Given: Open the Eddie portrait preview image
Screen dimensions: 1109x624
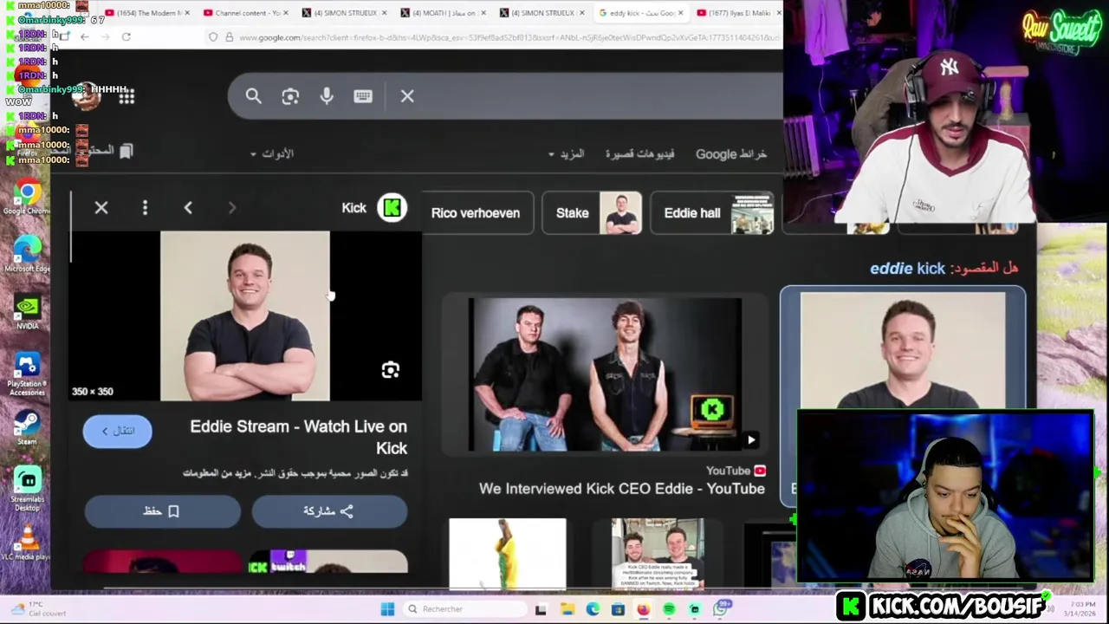Looking at the screenshot, I should [x=245, y=315].
